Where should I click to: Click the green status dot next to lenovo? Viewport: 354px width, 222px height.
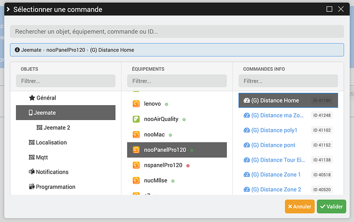click(x=166, y=104)
